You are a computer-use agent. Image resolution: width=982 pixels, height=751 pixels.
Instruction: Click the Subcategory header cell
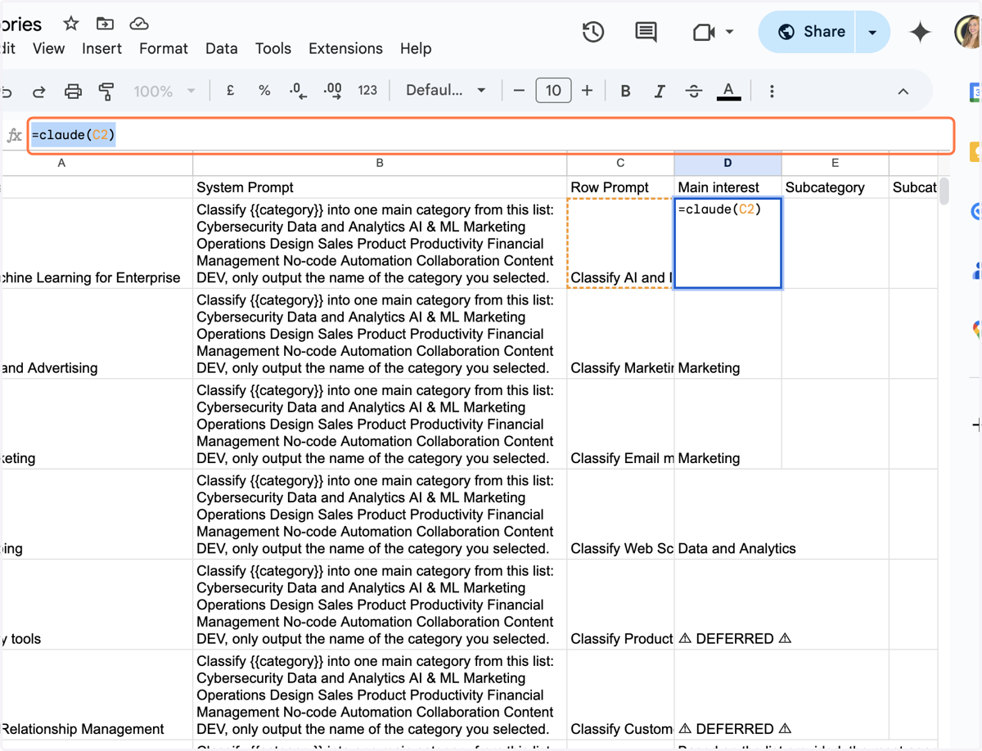(835, 187)
